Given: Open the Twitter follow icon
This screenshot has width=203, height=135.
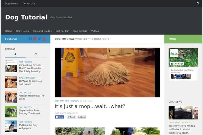Looking at the screenshot, I should pos(40,39).
